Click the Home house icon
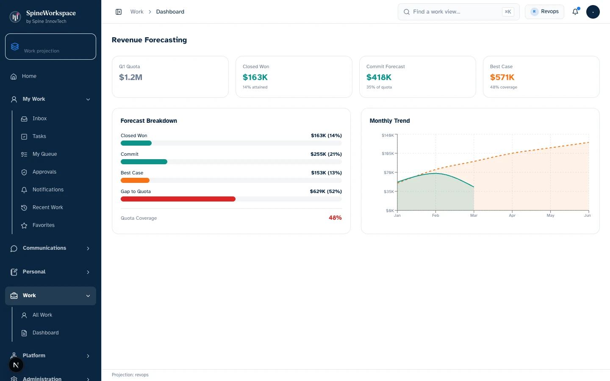610x381 pixels. click(x=14, y=77)
